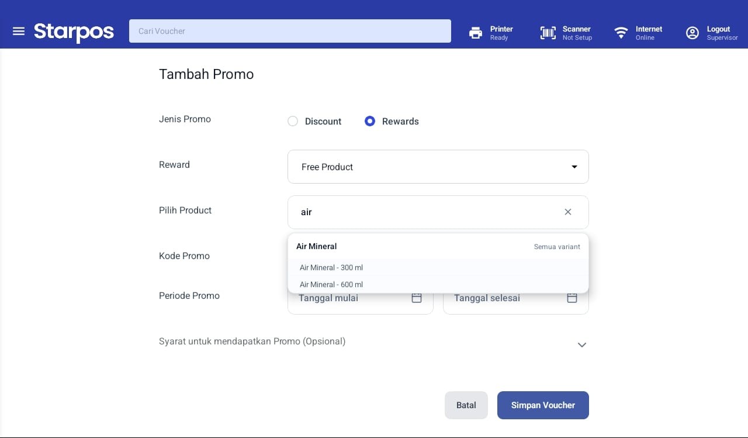Click the Starpos logo
The image size is (748, 438).
click(x=74, y=32)
